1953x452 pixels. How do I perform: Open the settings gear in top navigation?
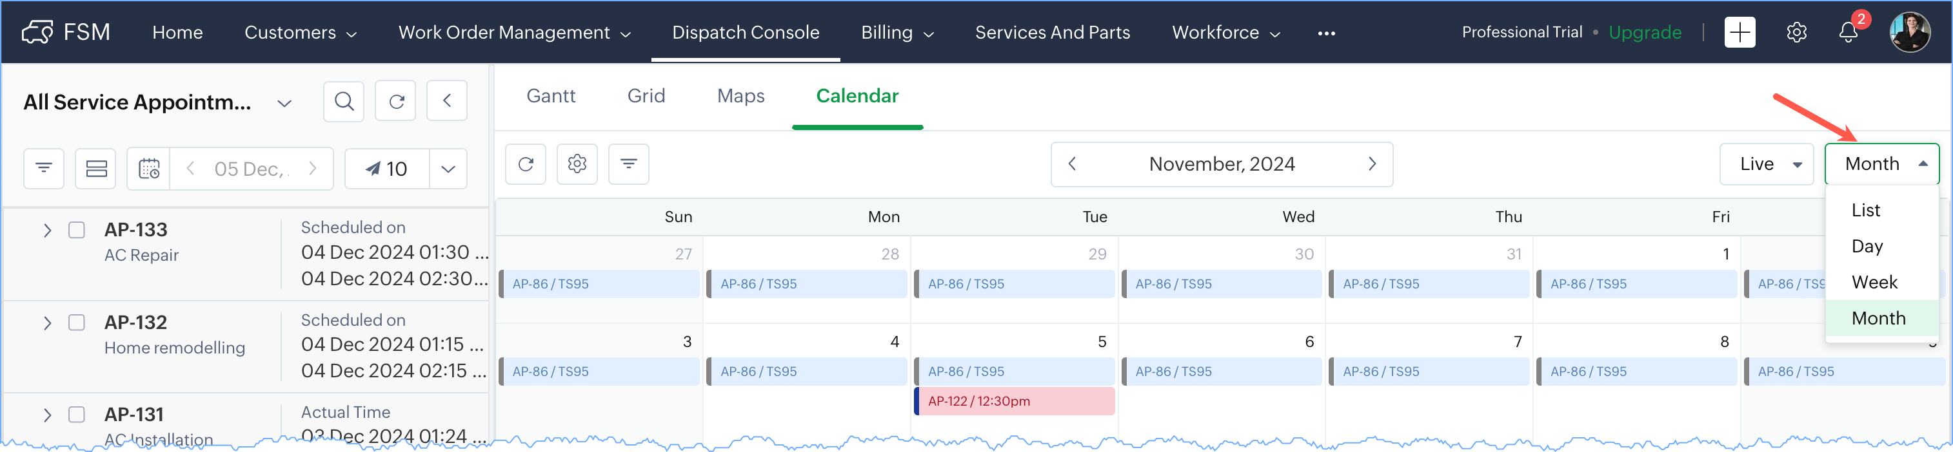[x=1796, y=33]
